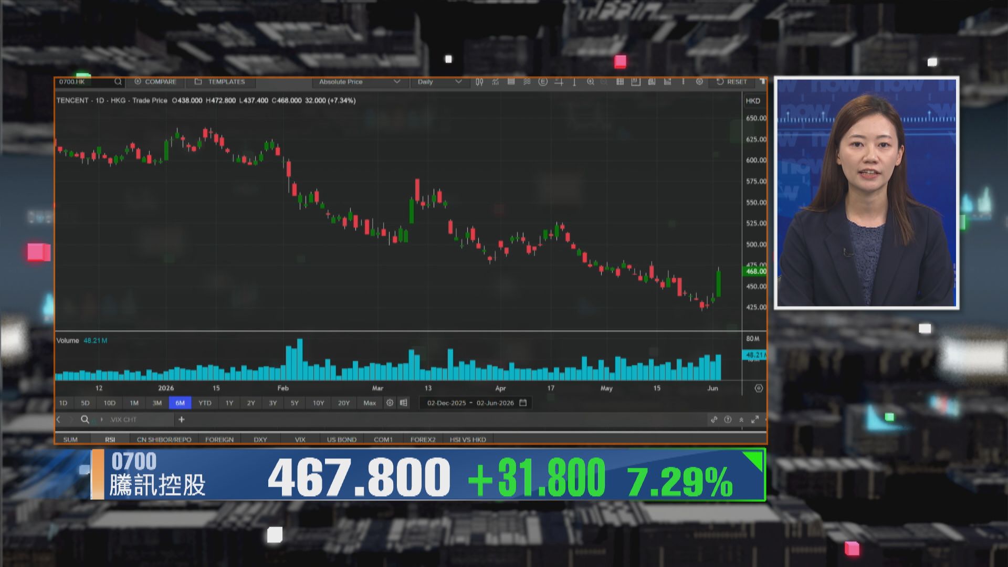Open the candlestick chart type tool
1008x567 pixels.
pos(479,82)
